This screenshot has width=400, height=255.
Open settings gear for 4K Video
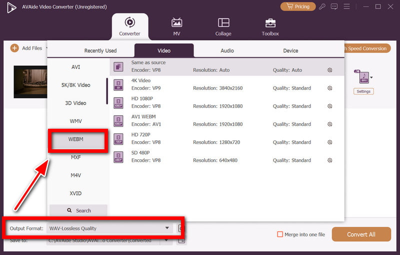pos(330,88)
